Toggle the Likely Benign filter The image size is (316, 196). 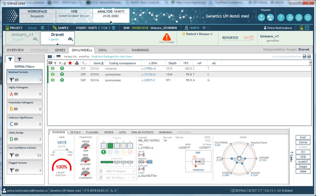[25, 137]
